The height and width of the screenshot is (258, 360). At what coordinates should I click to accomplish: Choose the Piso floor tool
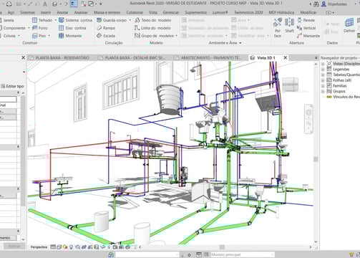click(x=39, y=36)
